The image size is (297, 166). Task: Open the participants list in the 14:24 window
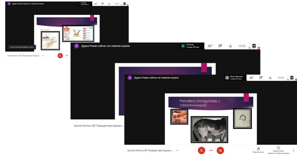coord(96,3)
